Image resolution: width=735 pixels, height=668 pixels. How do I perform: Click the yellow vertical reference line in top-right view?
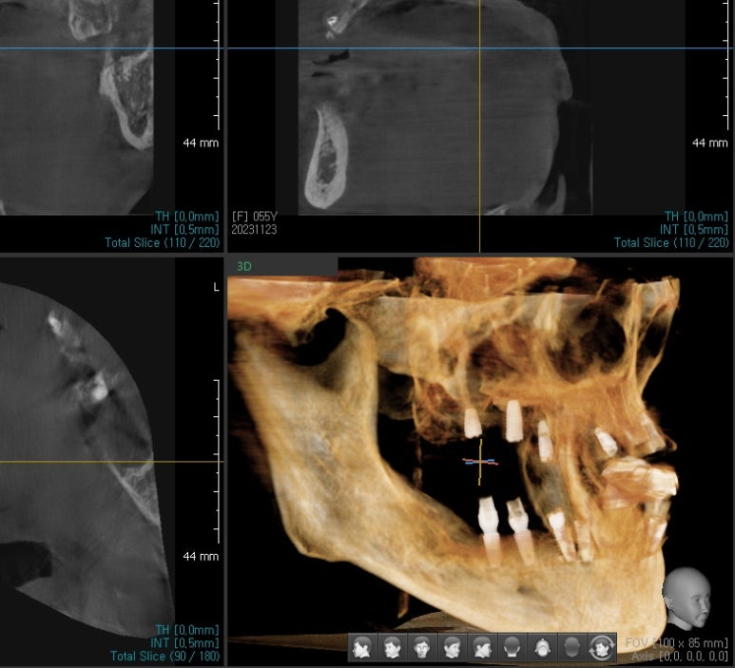[x=479, y=143]
